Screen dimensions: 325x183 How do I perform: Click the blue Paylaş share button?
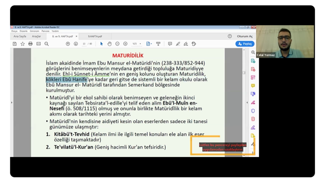coord(245,44)
